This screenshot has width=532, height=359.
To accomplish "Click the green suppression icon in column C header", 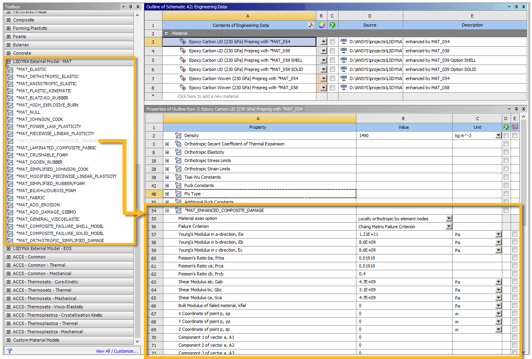I will pos(332,25).
